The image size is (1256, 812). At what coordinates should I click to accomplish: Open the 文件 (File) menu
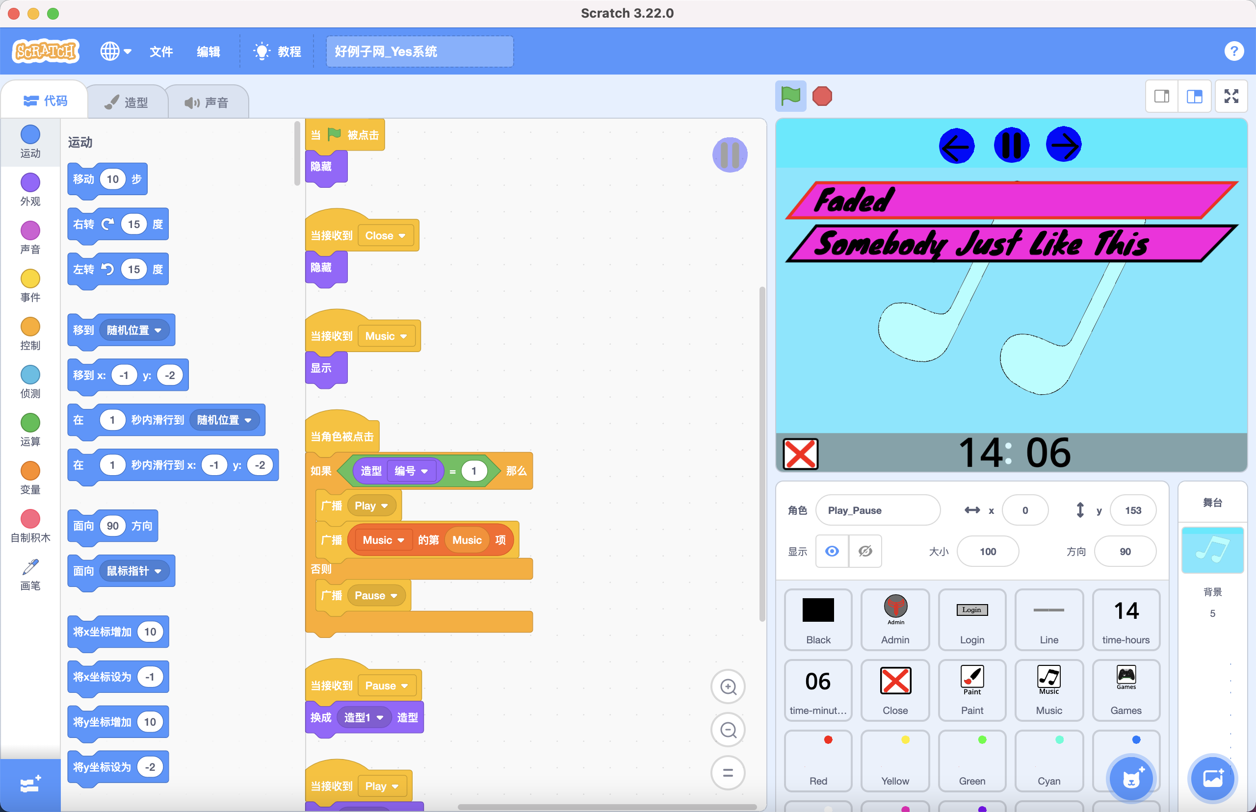point(161,51)
